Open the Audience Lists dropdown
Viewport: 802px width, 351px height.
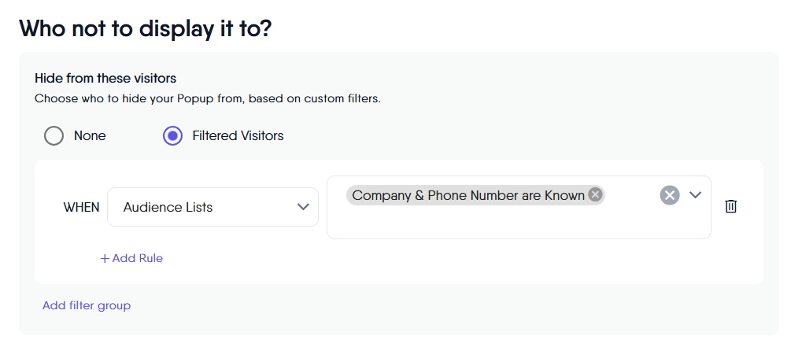213,207
